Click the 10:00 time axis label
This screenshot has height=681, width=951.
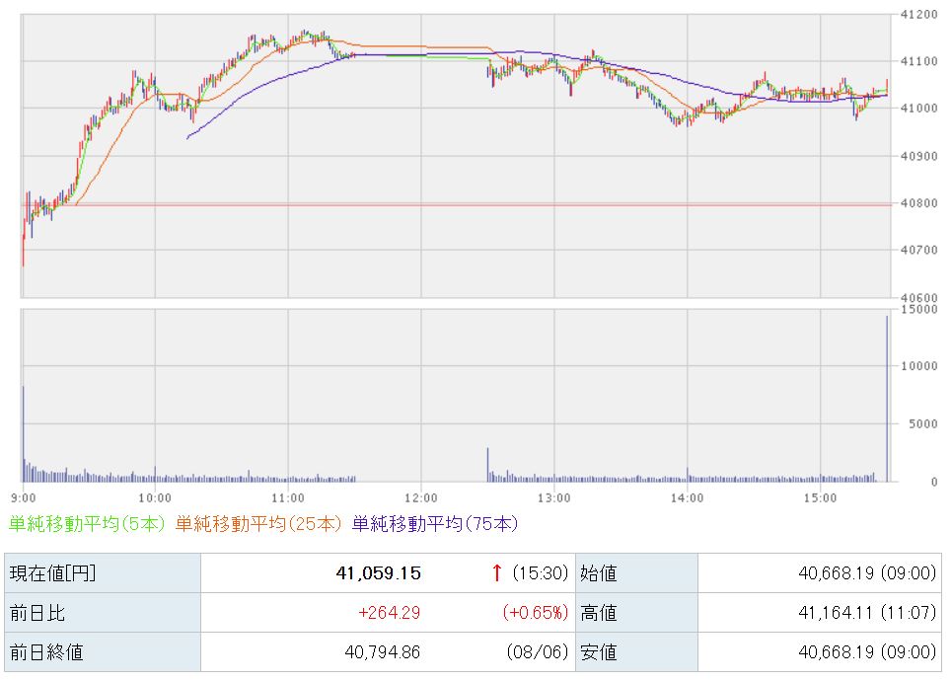pyautogui.click(x=155, y=498)
